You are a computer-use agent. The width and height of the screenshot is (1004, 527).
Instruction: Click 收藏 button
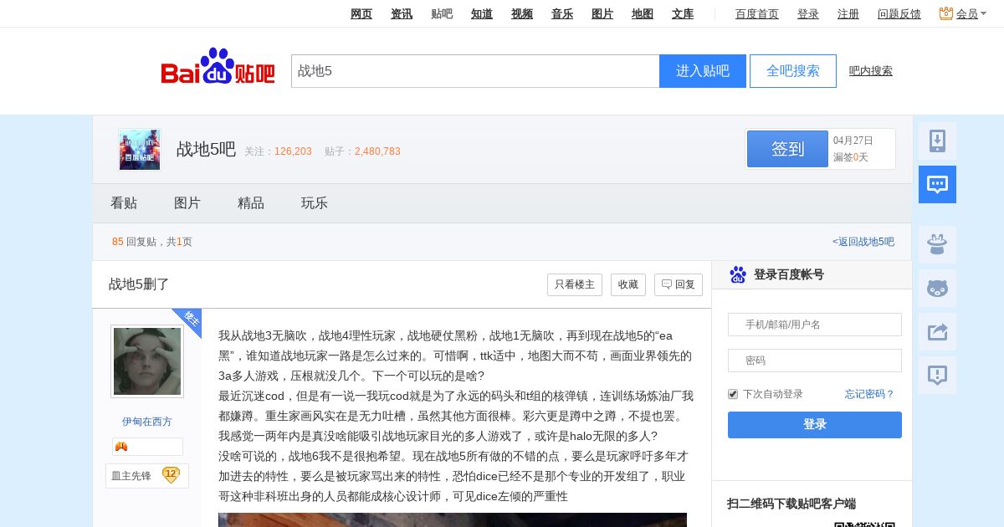tap(628, 284)
